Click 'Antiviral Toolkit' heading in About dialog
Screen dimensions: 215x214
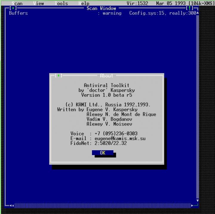coord(107,85)
